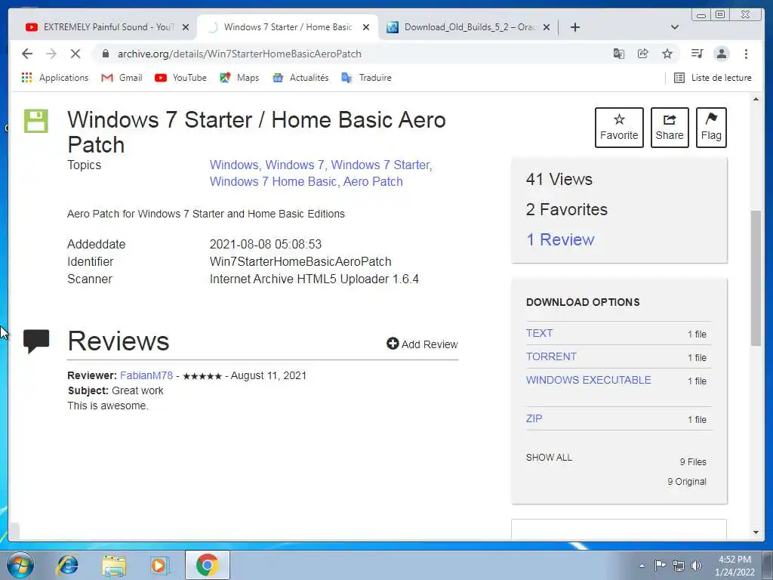Launch Internet Explorer from the taskbar
The image size is (773, 580).
coord(67,565)
